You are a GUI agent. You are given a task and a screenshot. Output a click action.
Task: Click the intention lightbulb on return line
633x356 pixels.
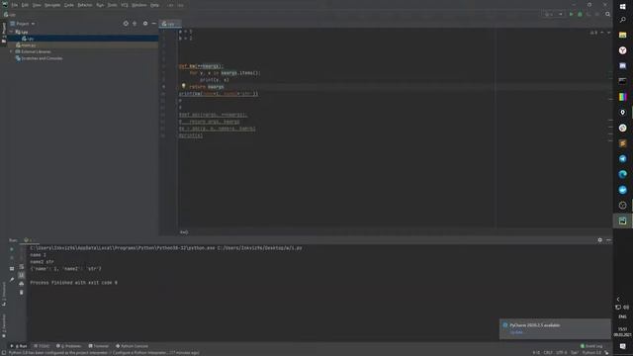183,86
